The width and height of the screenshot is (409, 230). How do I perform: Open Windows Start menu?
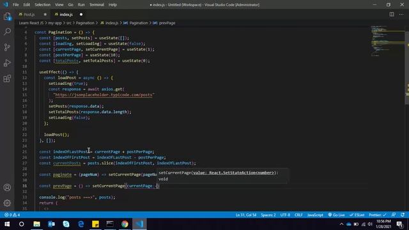[x=7, y=224]
